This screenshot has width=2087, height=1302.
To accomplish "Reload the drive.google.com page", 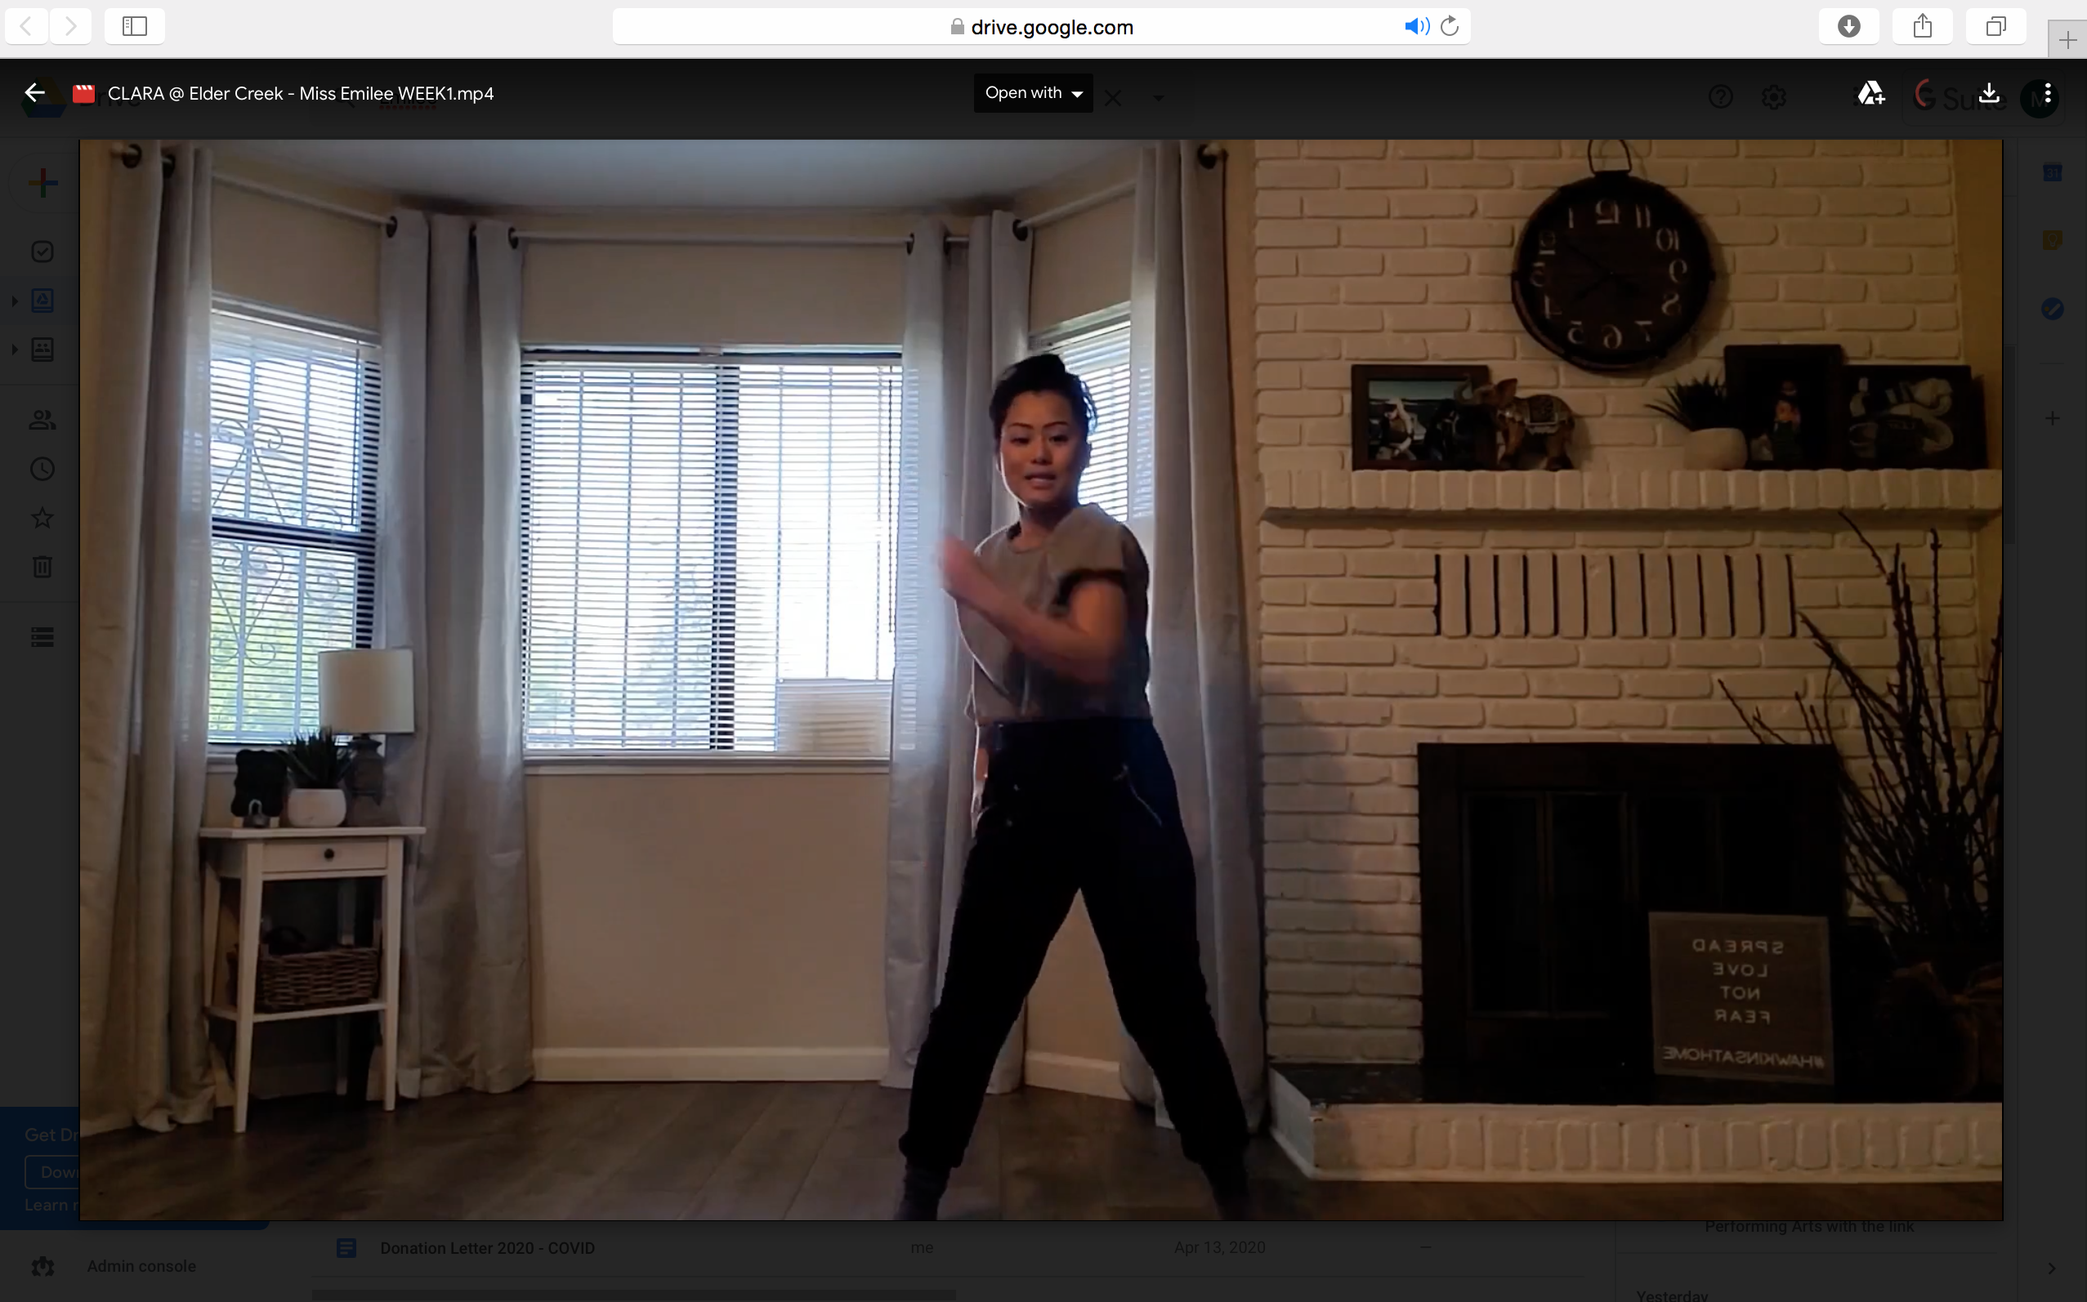I will (1450, 27).
